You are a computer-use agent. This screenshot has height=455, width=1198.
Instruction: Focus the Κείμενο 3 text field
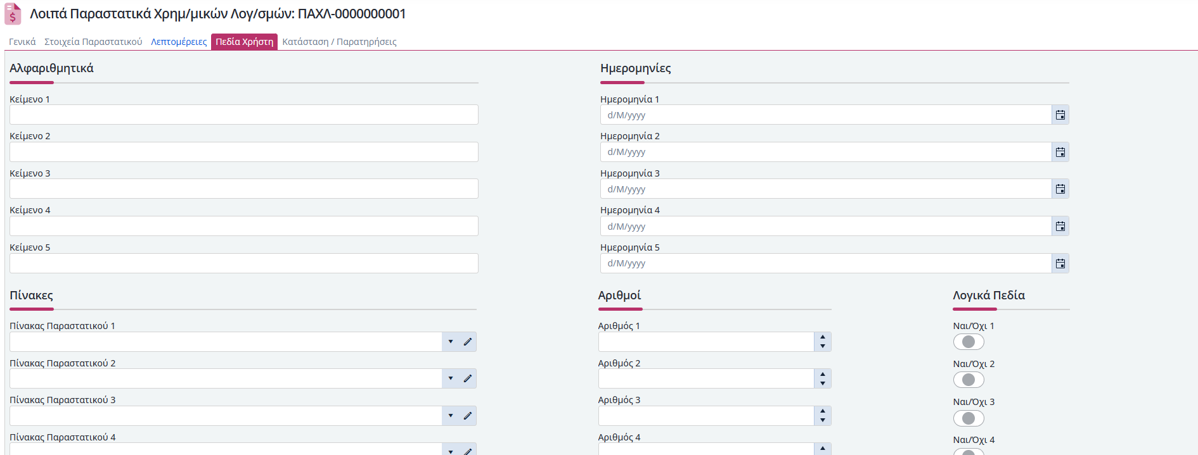tap(244, 189)
